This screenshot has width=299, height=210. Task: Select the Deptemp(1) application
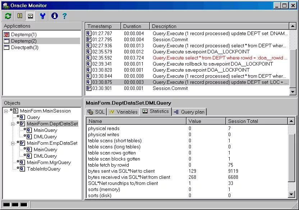coord(24,35)
